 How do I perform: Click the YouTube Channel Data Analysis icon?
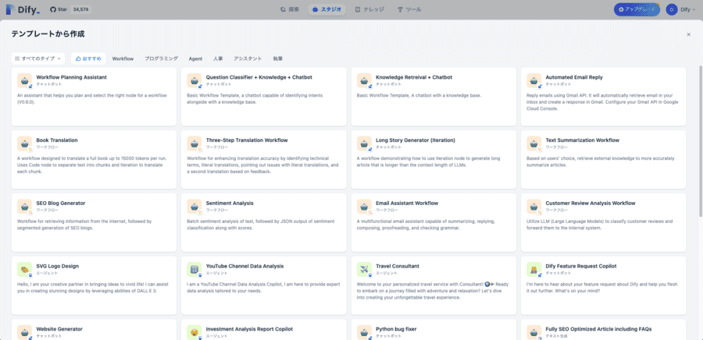[194, 269]
